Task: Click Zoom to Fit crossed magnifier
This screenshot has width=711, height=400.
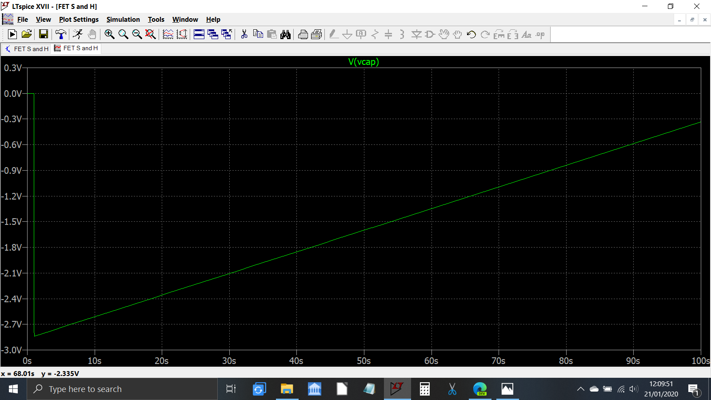Action: click(x=151, y=34)
